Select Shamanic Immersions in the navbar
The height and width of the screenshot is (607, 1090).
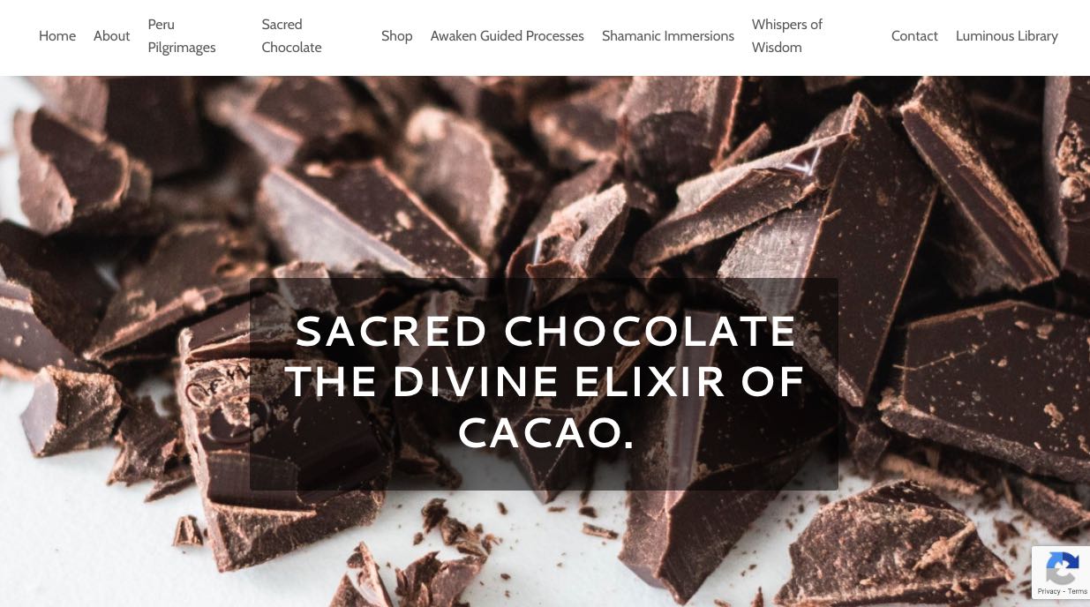point(668,36)
